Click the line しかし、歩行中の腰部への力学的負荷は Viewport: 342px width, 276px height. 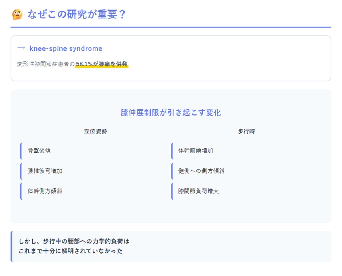coord(74,241)
